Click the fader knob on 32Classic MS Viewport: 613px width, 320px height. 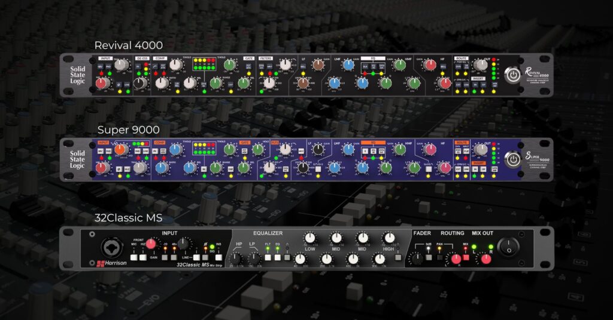tap(414, 259)
